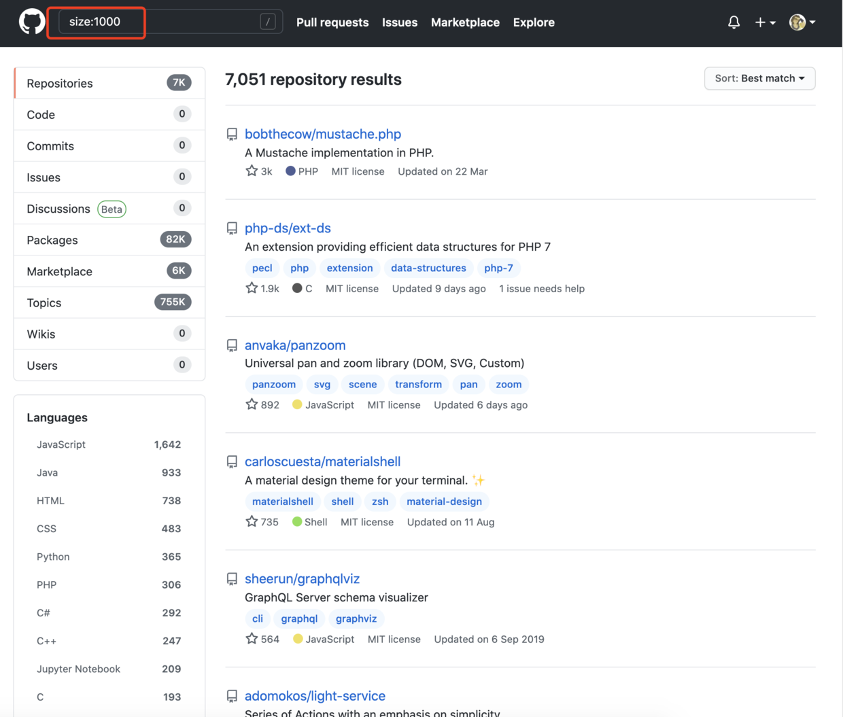The width and height of the screenshot is (843, 717).
Task: Open the user avatar menu
Action: 802,22
